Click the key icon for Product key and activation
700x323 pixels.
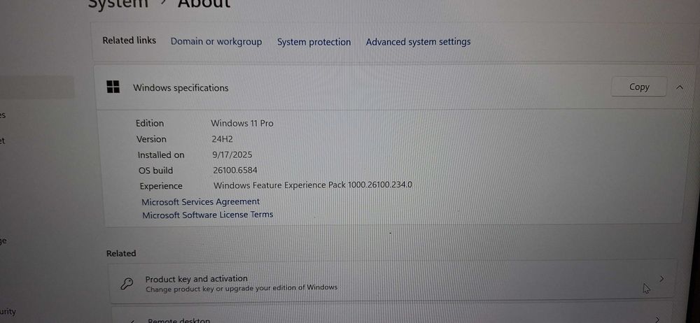(127, 283)
